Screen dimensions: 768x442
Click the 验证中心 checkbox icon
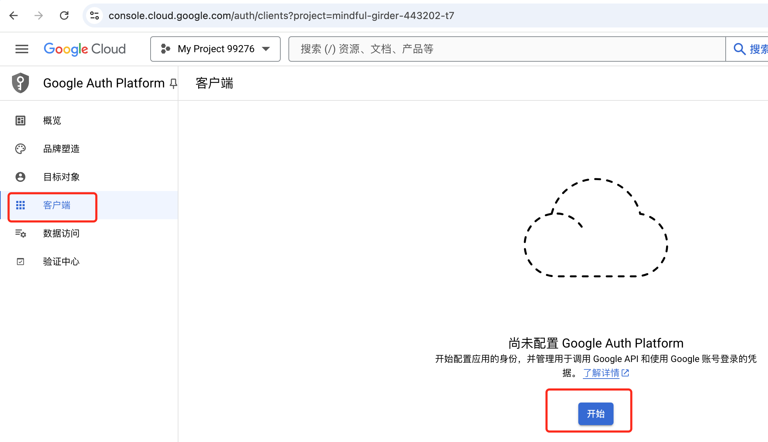[20, 262]
